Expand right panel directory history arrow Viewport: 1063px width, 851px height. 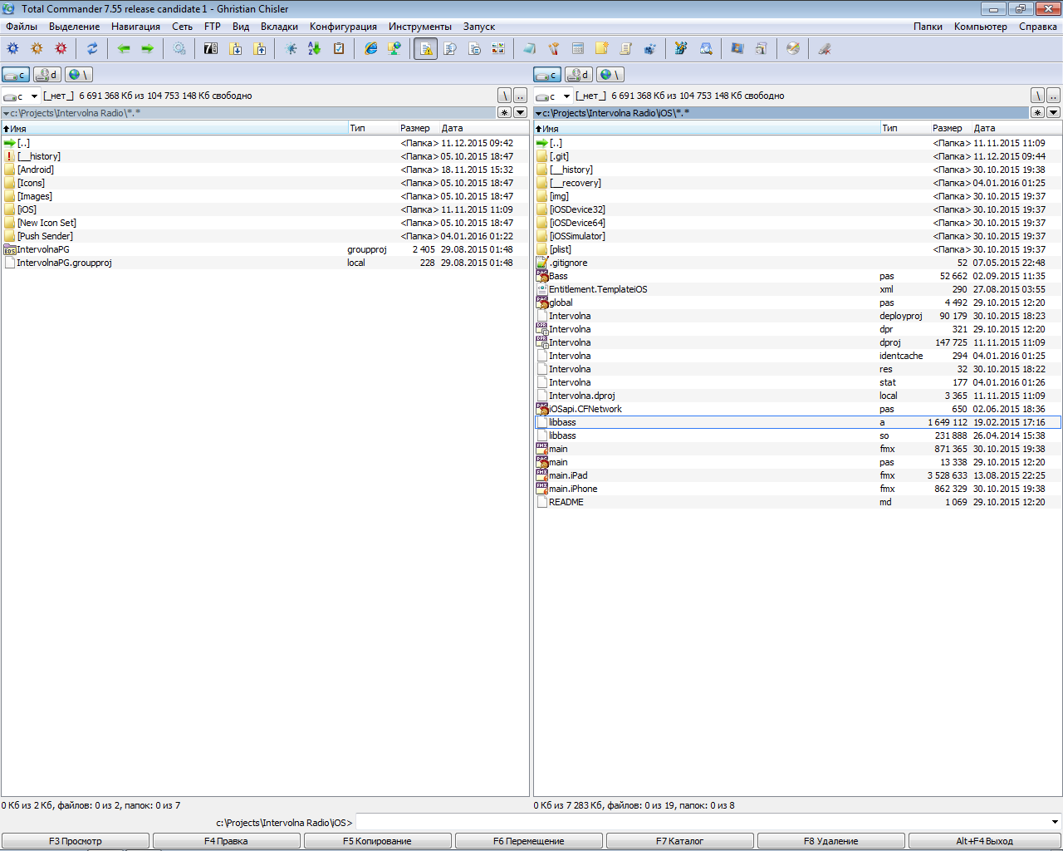[x=1053, y=113]
